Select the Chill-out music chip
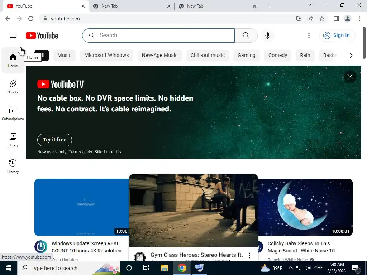Screen dimensions: 367x275 click(x=208, y=55)
